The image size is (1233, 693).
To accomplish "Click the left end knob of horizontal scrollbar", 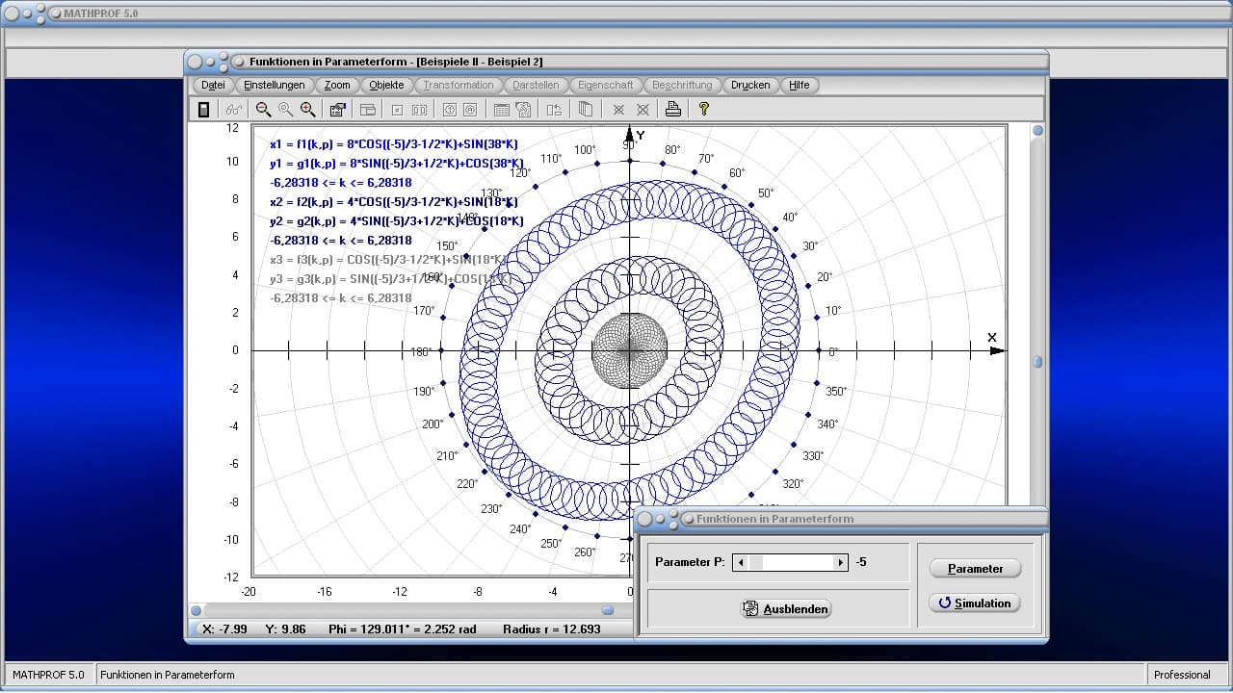I will [196, 610].
